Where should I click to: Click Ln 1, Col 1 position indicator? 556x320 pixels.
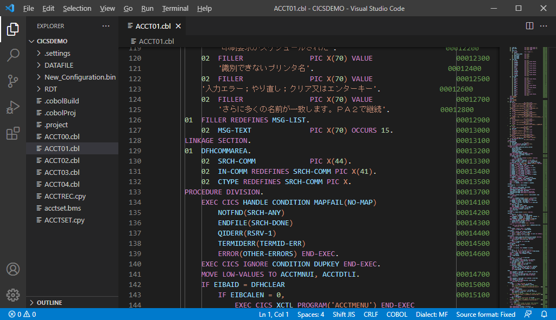point(274,314)
